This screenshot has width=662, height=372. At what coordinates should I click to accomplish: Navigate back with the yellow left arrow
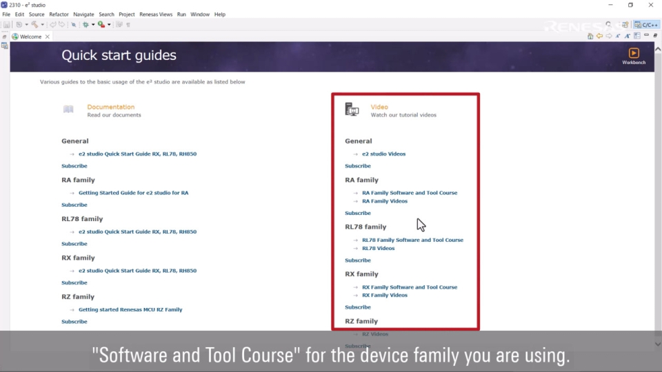coord(599,36)
